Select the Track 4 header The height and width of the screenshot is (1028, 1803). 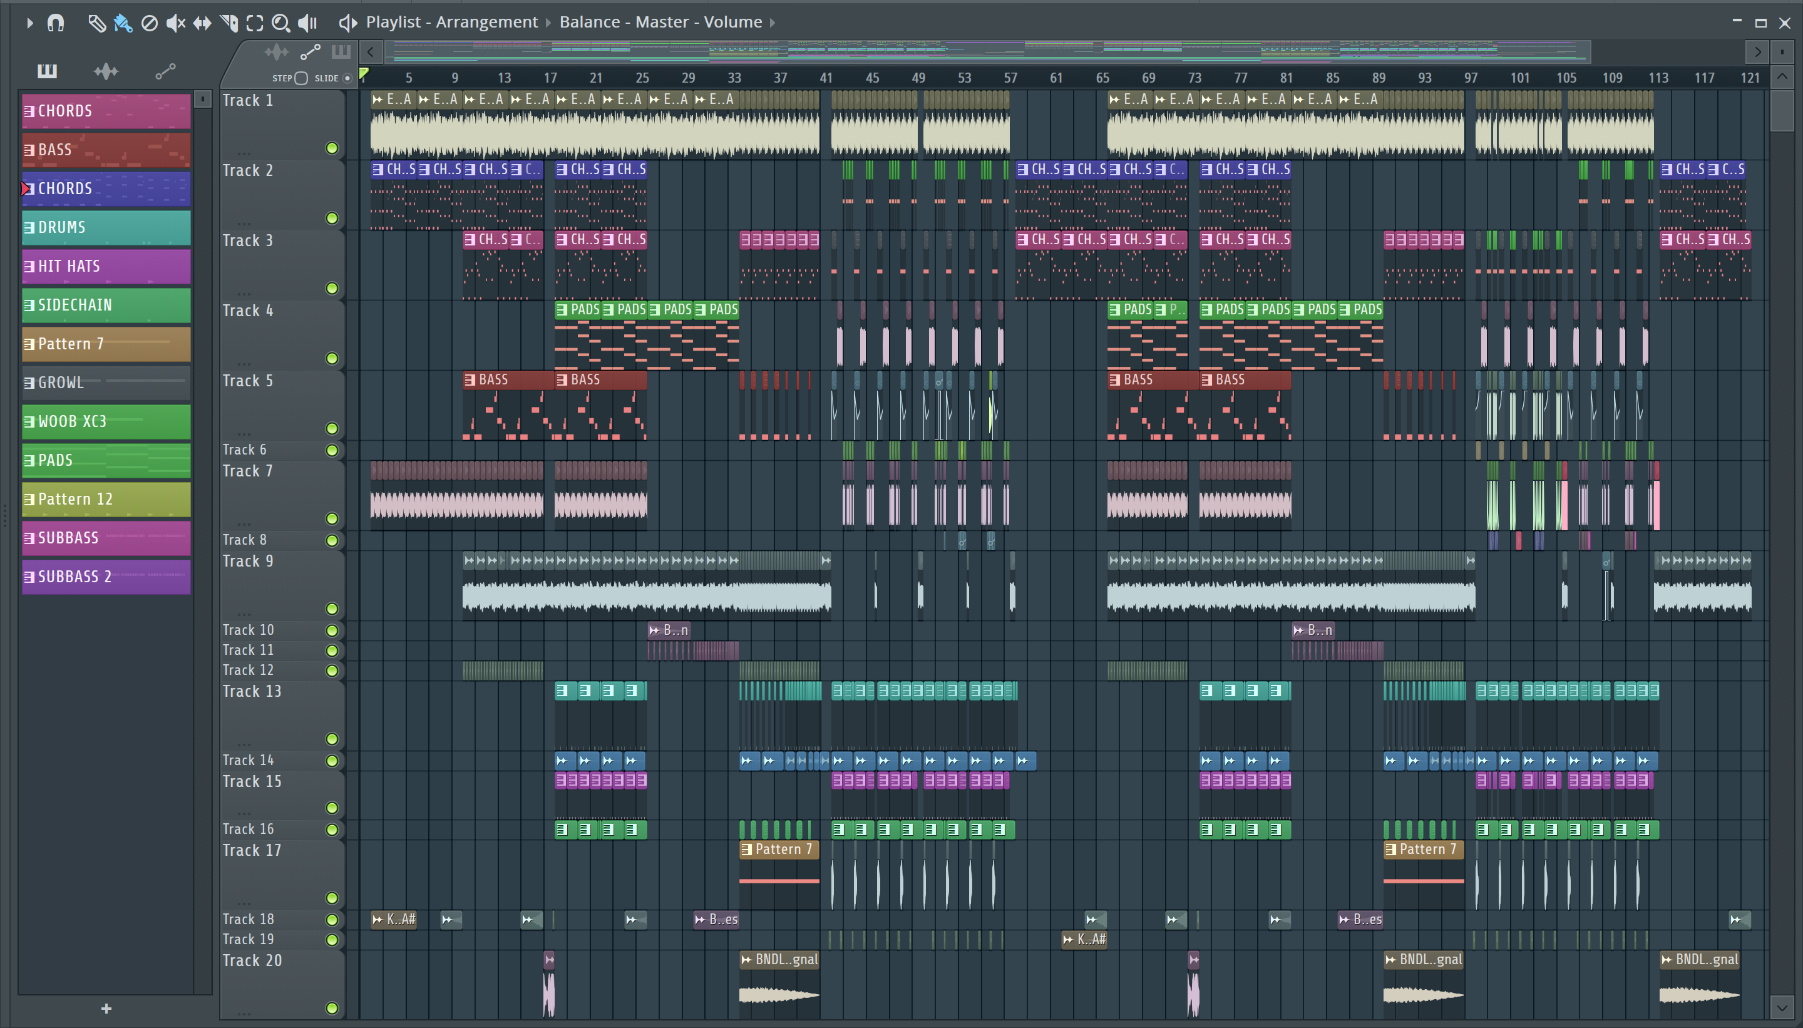[x=282, y=335]
